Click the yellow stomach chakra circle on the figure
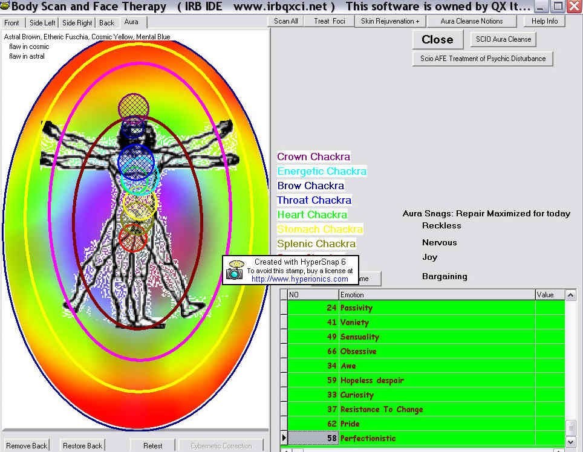Image resolution: width=583 pixels, height=452 pixels. click(140, 204)
